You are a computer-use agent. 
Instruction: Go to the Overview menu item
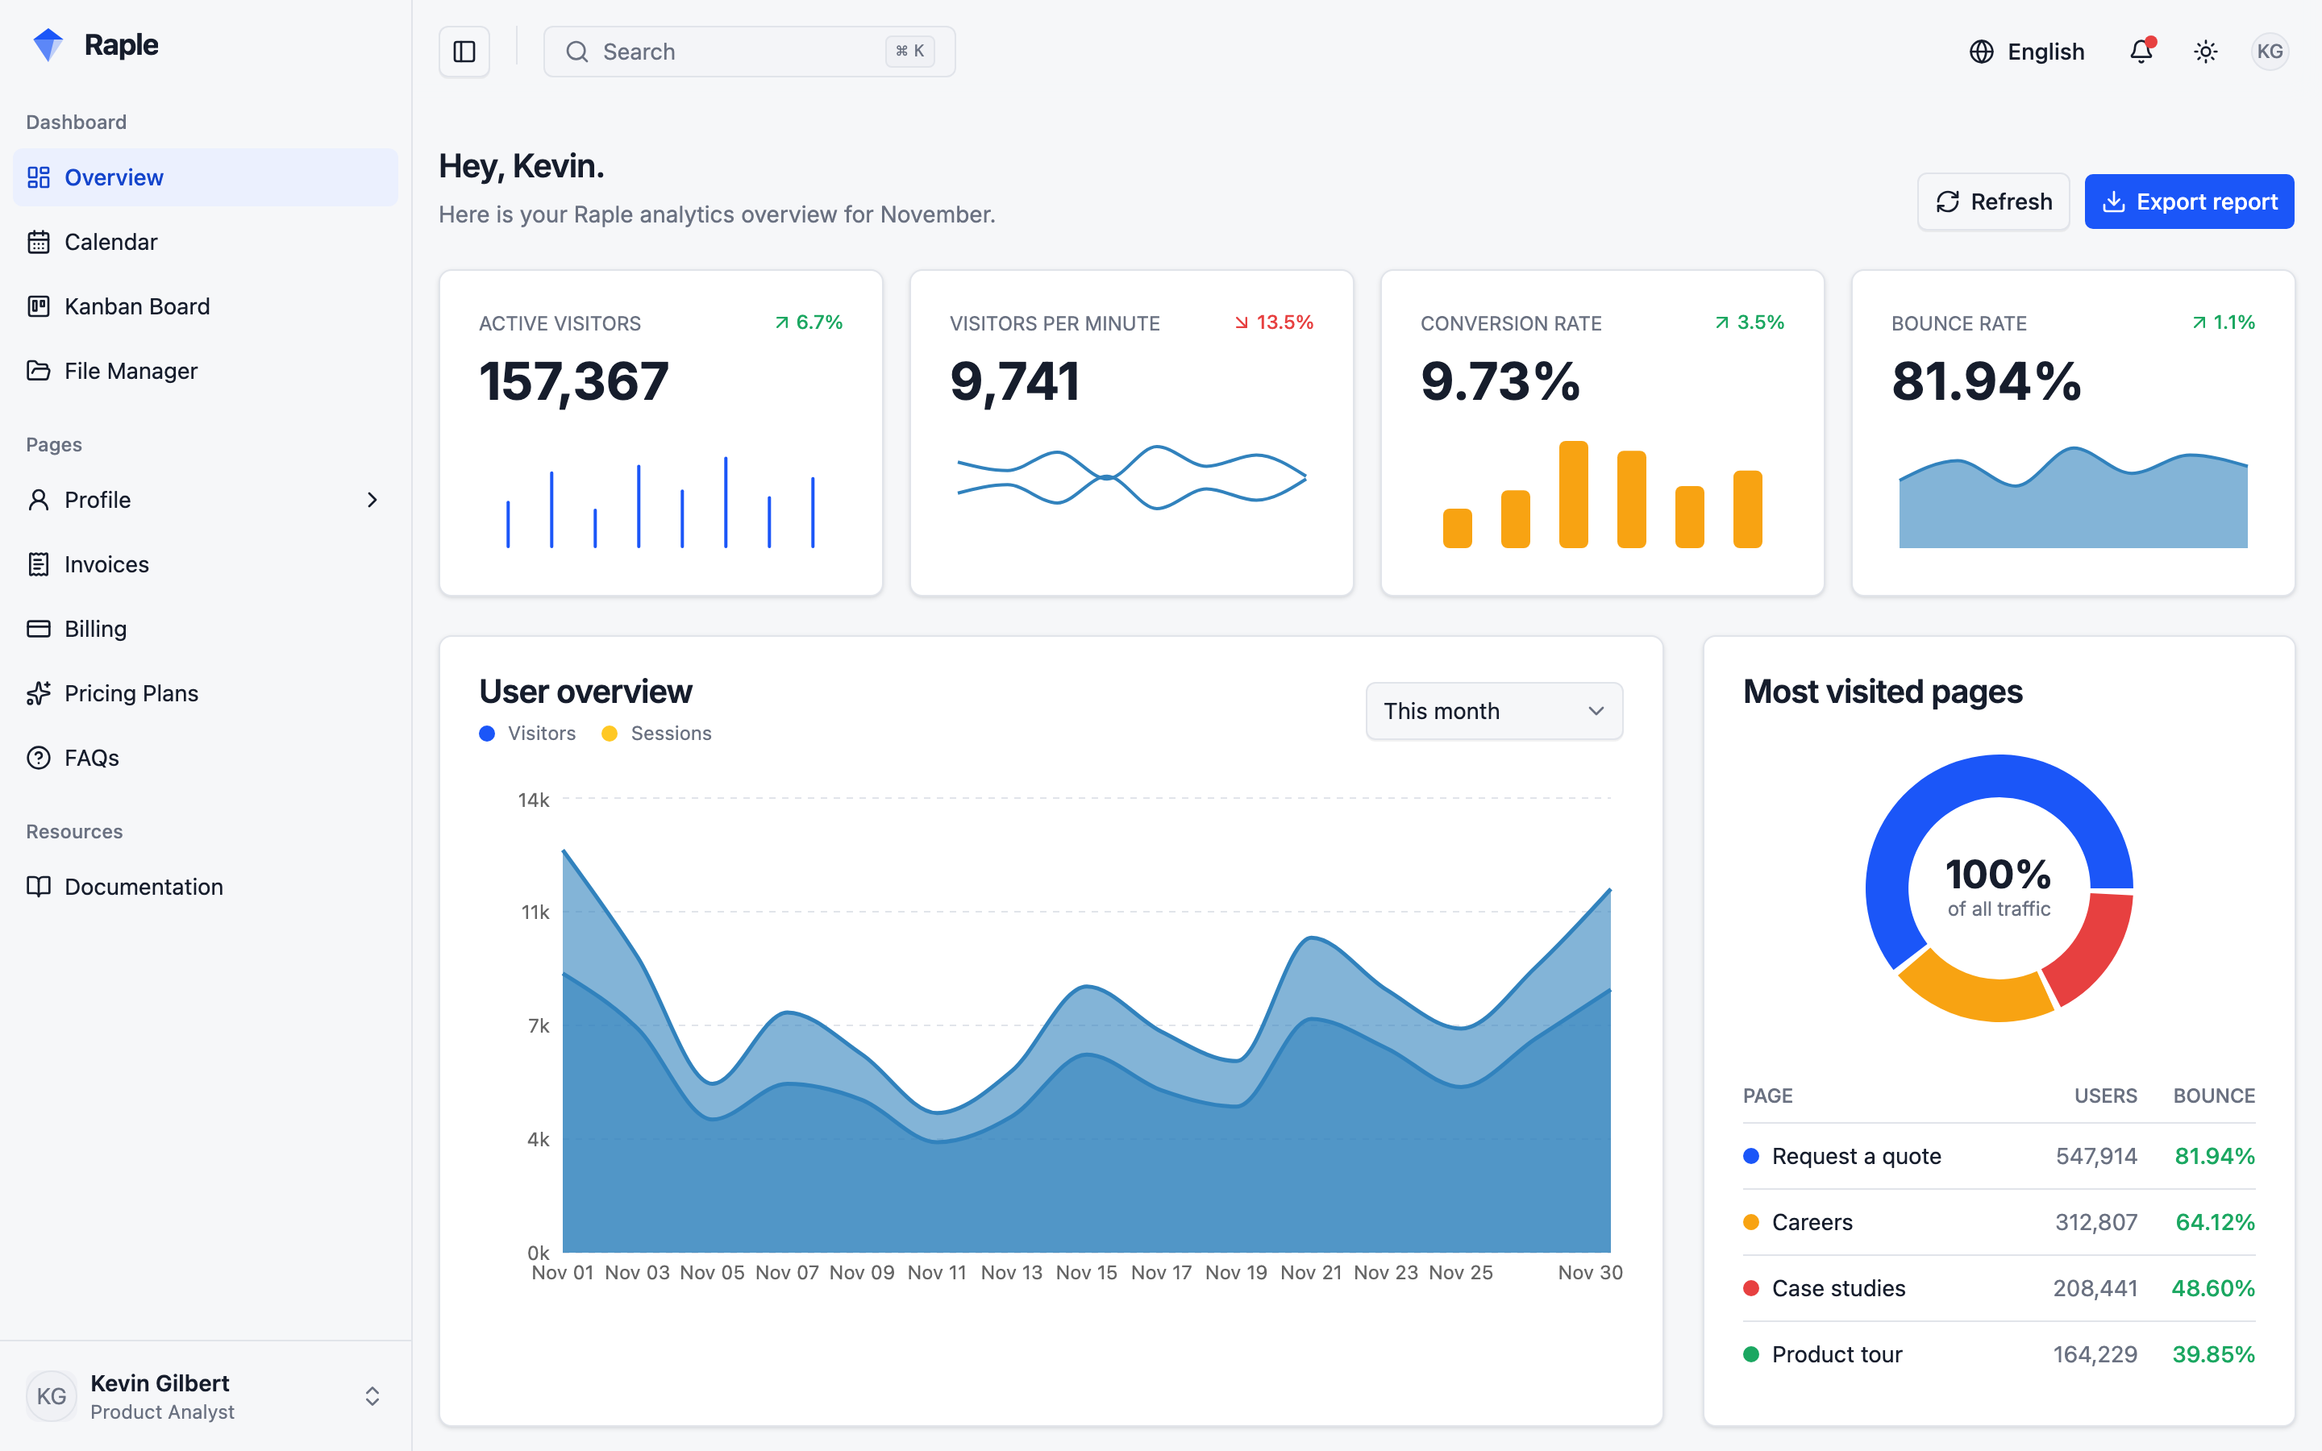click(x=206, y=177)
